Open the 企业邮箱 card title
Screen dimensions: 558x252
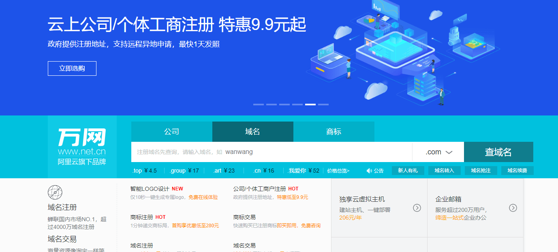point(449,199)
